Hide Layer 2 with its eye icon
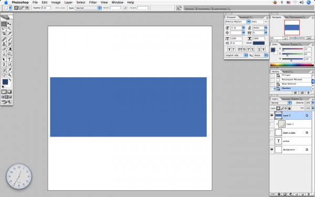Viewport: 315px width, 197px height. tap(272, 116)
